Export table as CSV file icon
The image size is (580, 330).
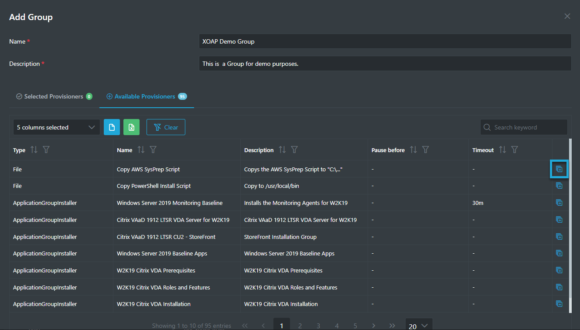[x=112, y=127]
